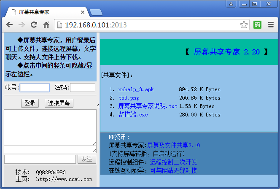Open the browser home page icon
Image resolution: width=280 pixels, height=189 pixels.
pos(46,24)
